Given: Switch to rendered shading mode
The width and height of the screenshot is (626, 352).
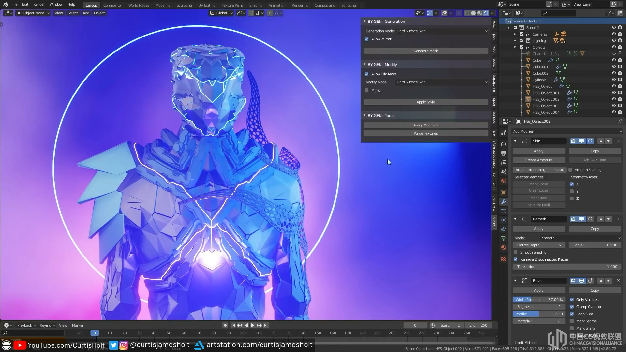Looking at the screenshot, I should 486,13.
